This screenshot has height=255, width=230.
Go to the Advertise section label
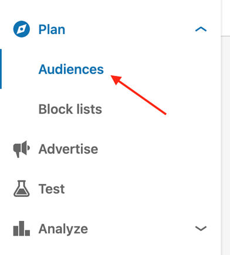(x=68, y=149)
